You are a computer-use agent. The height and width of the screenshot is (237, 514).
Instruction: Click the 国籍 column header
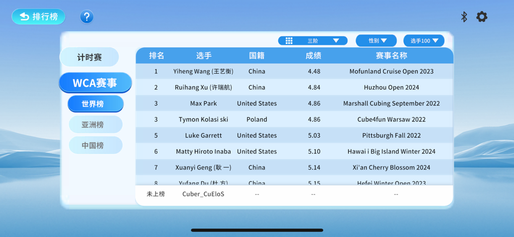[256, 56]
